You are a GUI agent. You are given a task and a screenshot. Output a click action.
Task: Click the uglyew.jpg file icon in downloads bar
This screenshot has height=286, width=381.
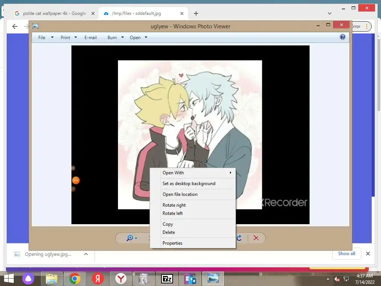pos(17,254)
